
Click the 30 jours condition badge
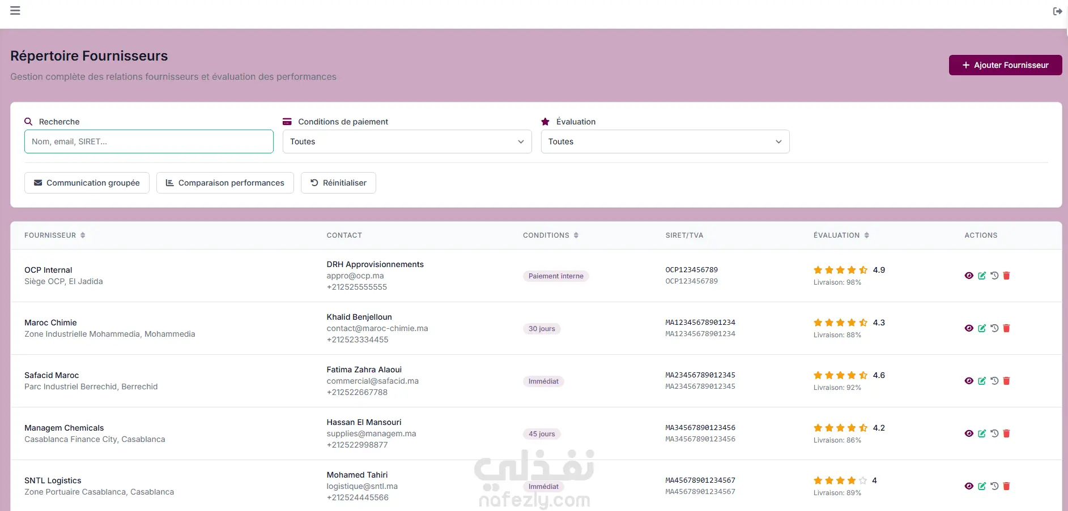pos(542,329)
